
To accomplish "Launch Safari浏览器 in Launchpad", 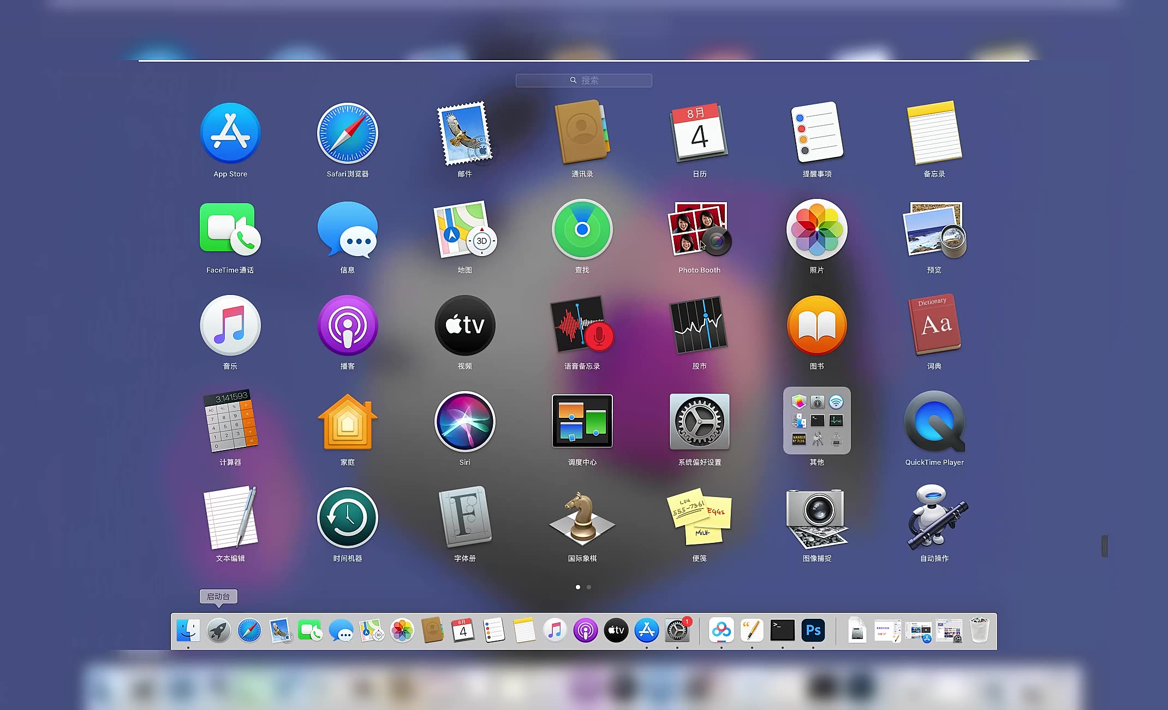I will 348,133.
